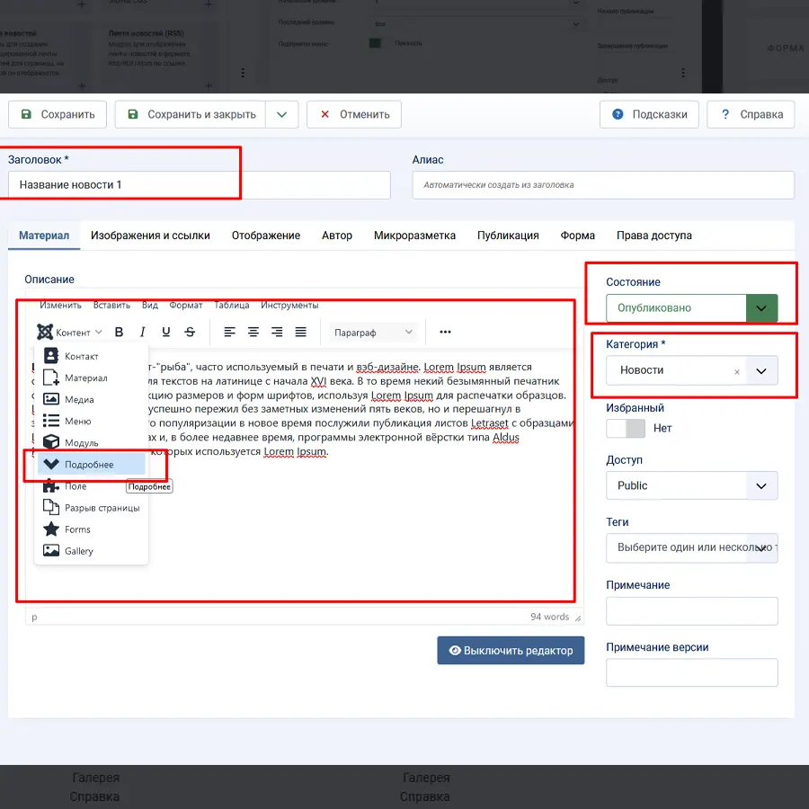
Task: Click the Сохранить button
Action: tap(58, 114)
